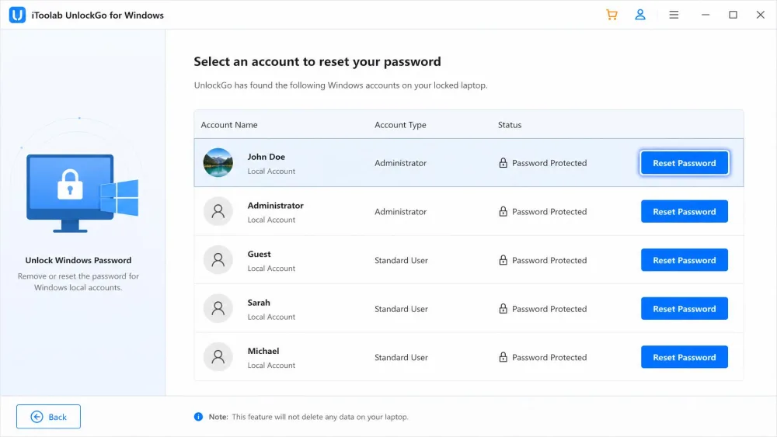777x437 pixels.
Task: Click Sarah's account avatar icon
Action: tap(218, 308)
